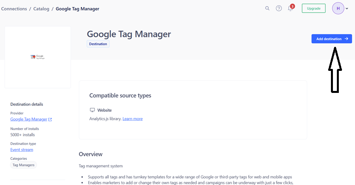Open the Learn more link
Image resolution: width=355 pixels, height=185 pixels.
[x=133, y=119]
